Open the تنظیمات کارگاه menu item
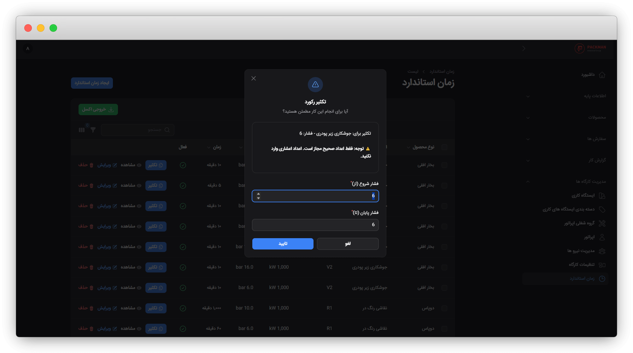 click(x=581, y=265)
